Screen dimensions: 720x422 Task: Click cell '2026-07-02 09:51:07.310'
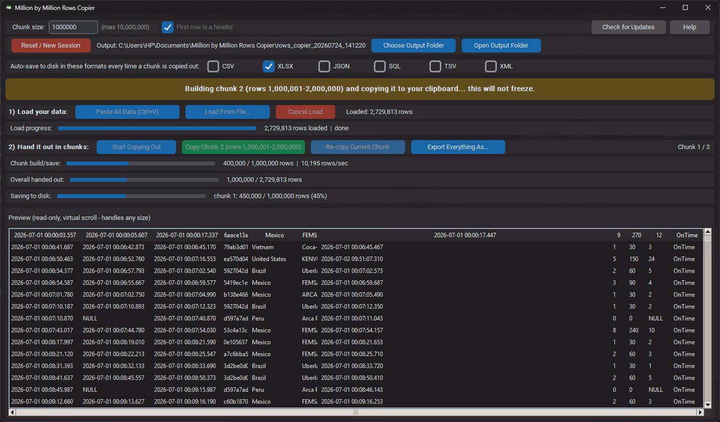pos(352,259)
